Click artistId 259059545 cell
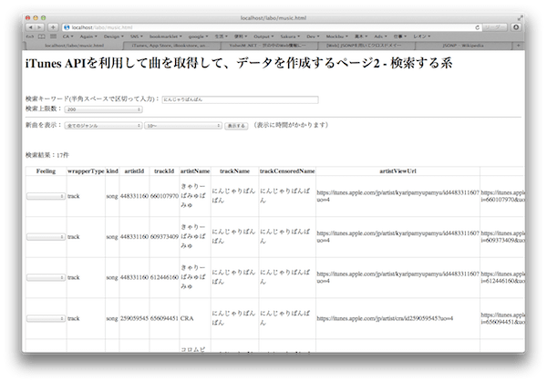 click(x=134, y=318)
